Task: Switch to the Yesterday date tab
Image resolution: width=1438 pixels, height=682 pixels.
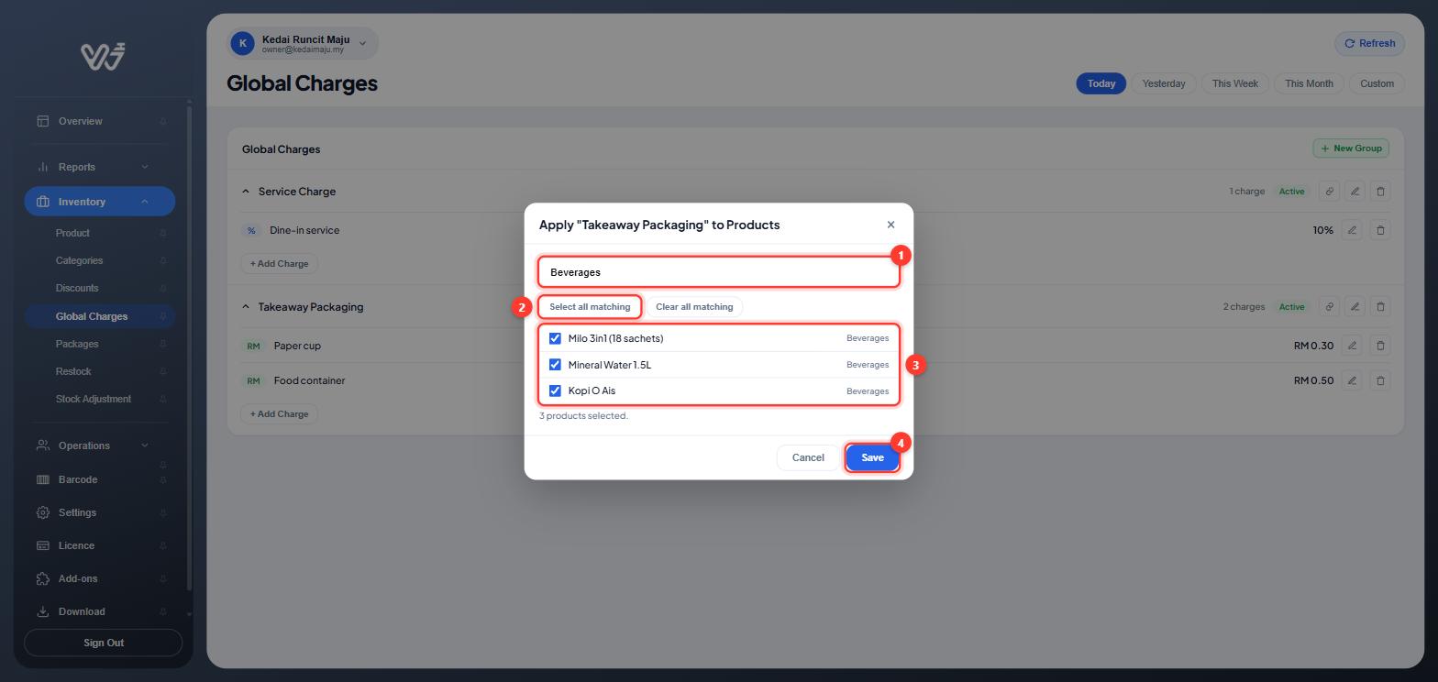Action: click(1164, 83)
